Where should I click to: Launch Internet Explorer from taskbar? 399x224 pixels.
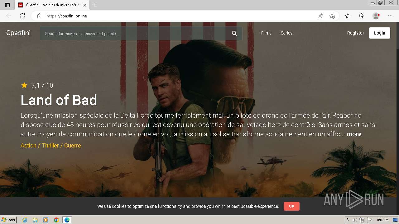(x=25, y=220)
